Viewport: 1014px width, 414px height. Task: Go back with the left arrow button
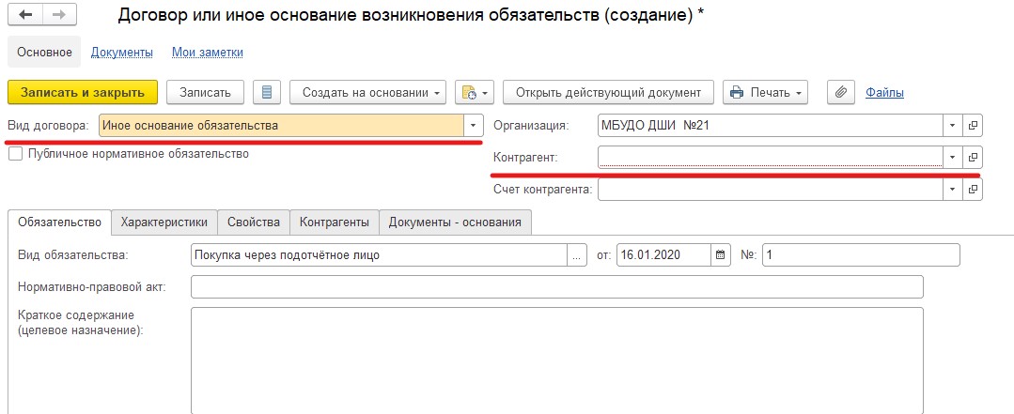point(26,16)
